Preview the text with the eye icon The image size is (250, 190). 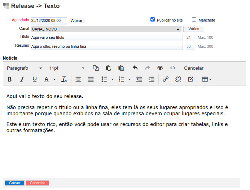(x=160, y=68)
